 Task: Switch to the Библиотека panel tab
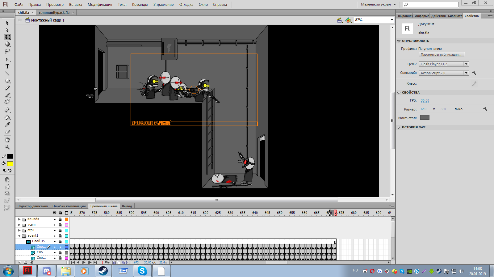tap(455, 16)
